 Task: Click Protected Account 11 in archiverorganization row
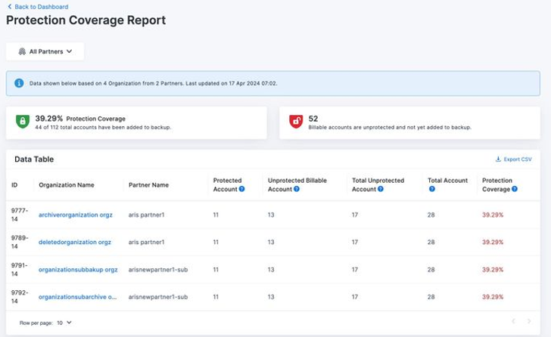[x=216, y=215]
